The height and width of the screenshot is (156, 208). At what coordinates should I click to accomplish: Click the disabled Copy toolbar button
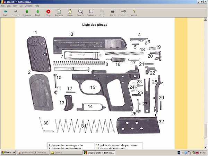pos(102,13)
